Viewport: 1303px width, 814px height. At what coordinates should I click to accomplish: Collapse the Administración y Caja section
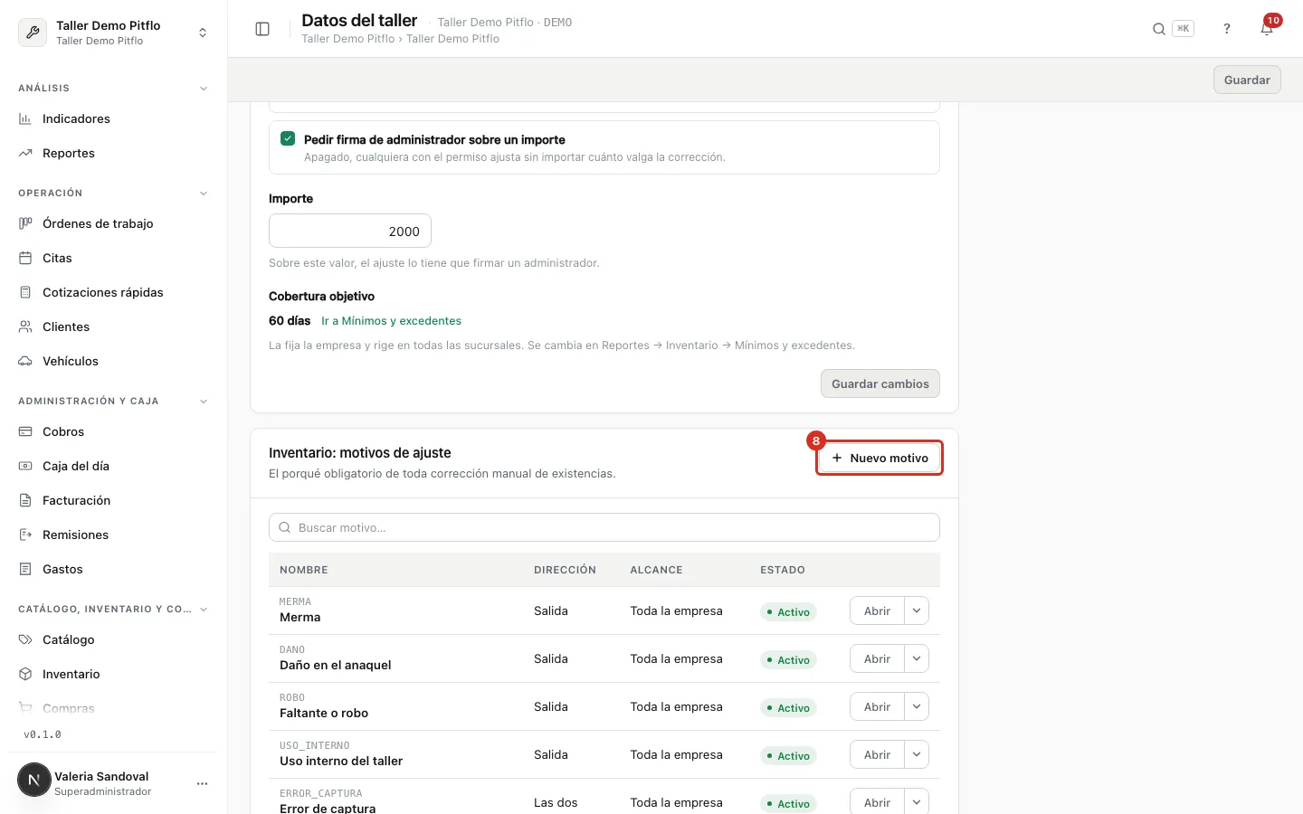tap(204, 402)
